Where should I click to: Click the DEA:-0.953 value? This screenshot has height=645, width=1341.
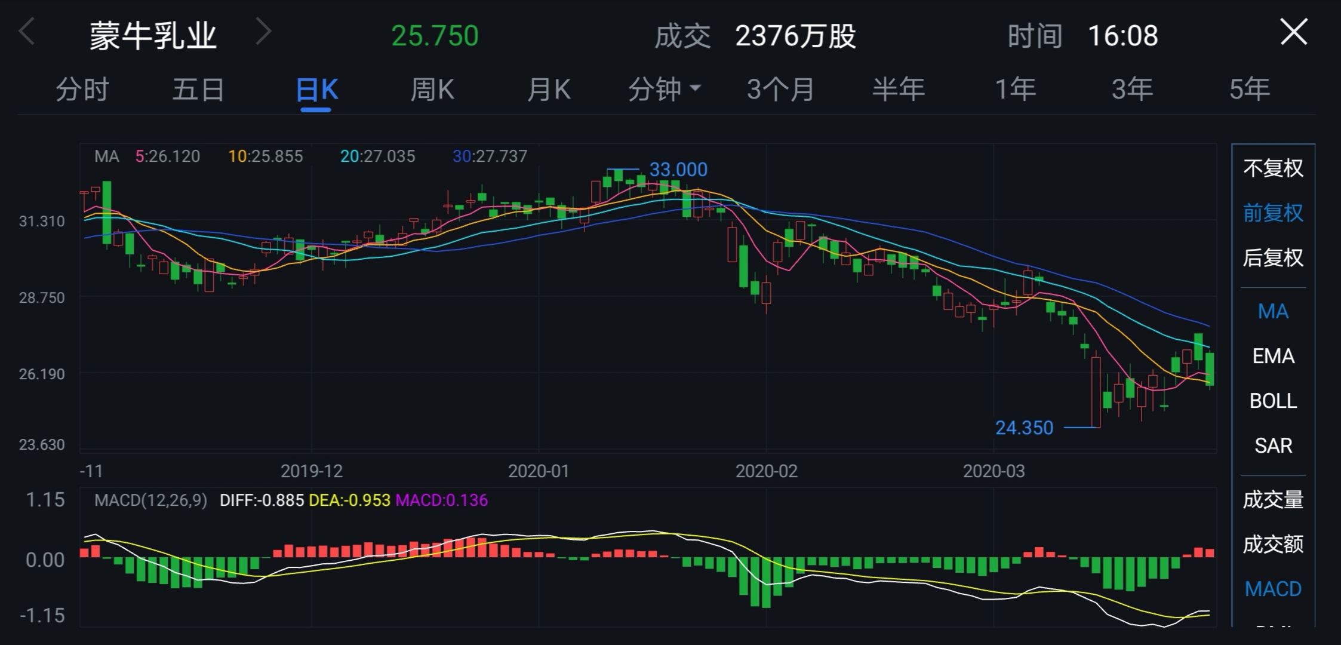tap(349, 500)
